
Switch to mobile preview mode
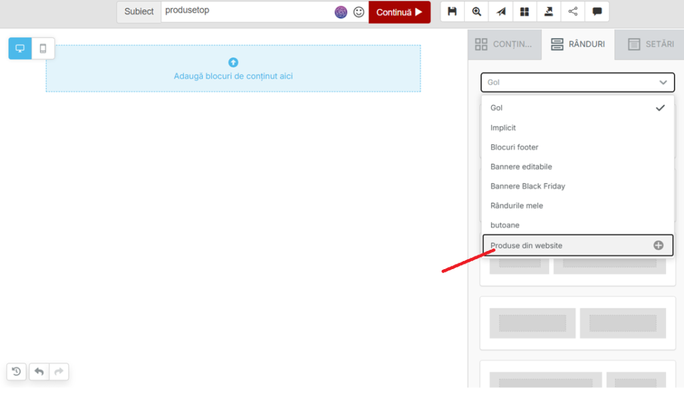[43, 49]
